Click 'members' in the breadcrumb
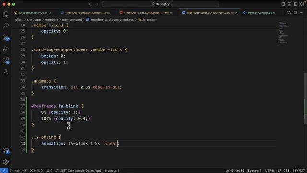This screenshot has width=307, height=173. click(51, 20)
